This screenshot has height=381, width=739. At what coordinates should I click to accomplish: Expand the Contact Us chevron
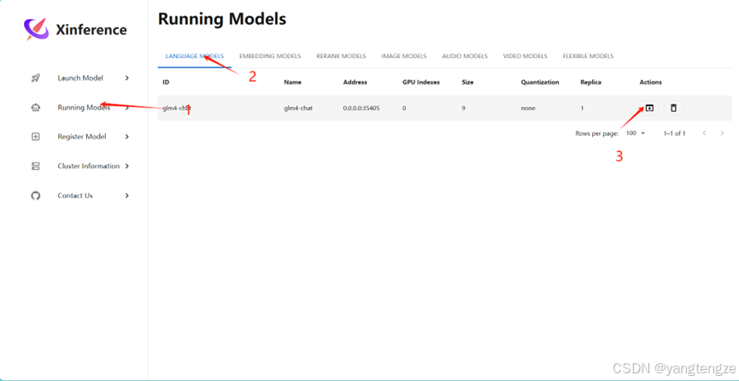tap(126, 196)
